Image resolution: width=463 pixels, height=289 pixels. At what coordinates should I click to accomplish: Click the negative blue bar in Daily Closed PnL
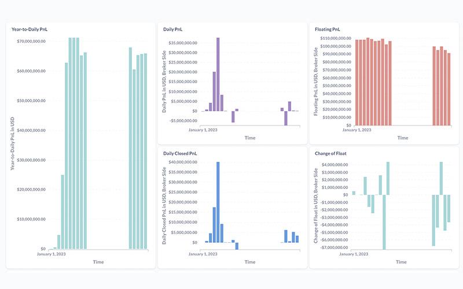(237, 246)
